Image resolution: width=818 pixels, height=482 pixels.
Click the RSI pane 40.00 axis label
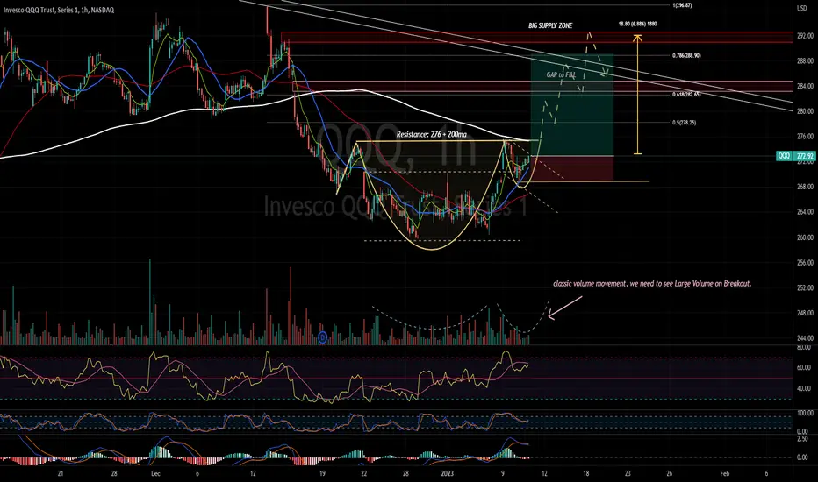point(804,389)
